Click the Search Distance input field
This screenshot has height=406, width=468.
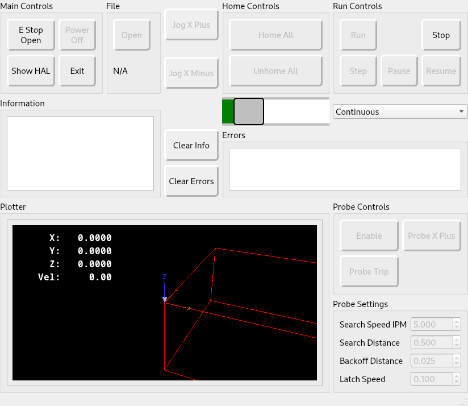click(431, 343)
